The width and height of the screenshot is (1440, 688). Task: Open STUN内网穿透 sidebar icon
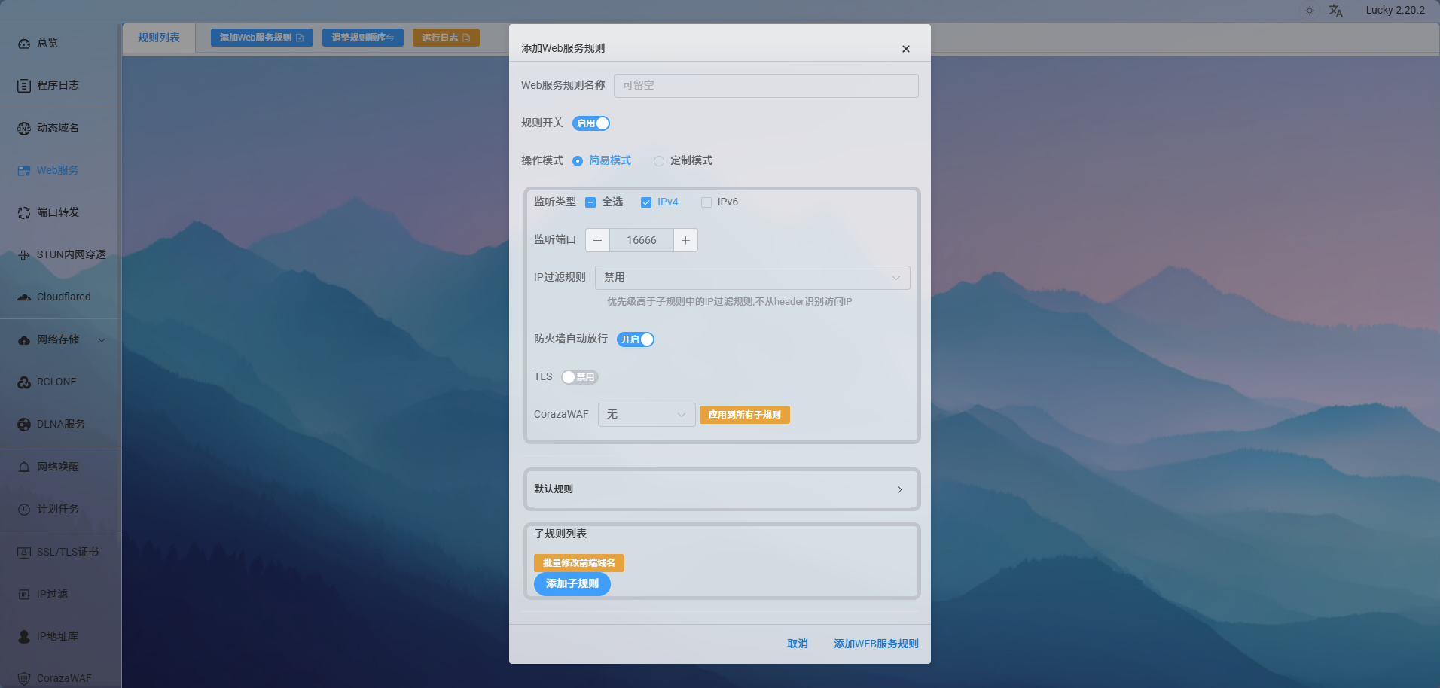click(24, 255)
